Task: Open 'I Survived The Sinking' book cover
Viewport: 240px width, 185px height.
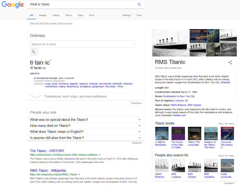Action: [x=227, y=133]
